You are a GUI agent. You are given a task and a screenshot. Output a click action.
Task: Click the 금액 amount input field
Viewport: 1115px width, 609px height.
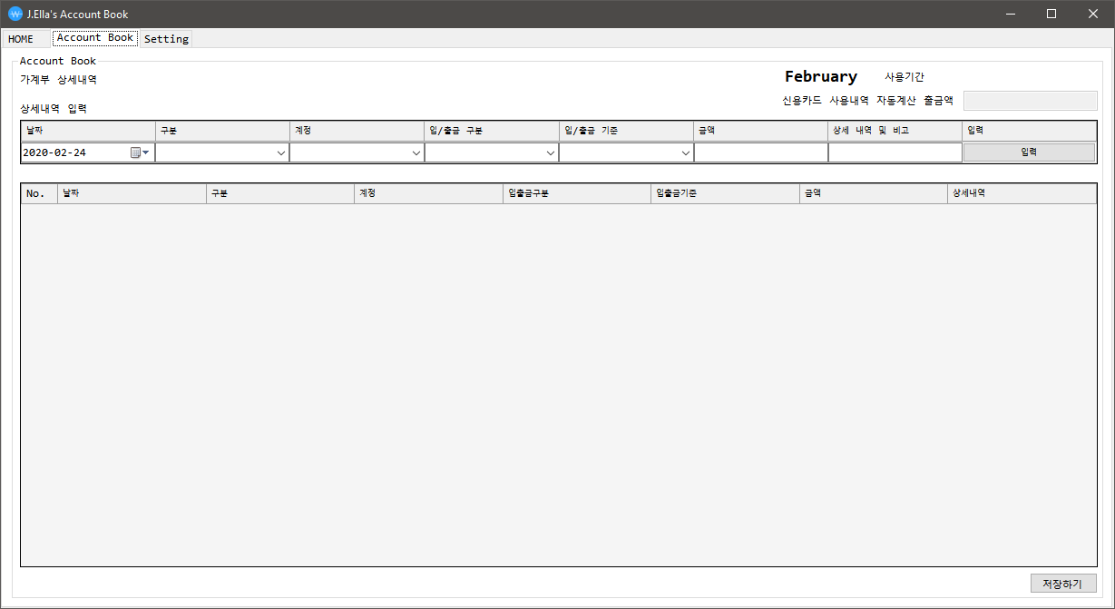tap(761, 152)
